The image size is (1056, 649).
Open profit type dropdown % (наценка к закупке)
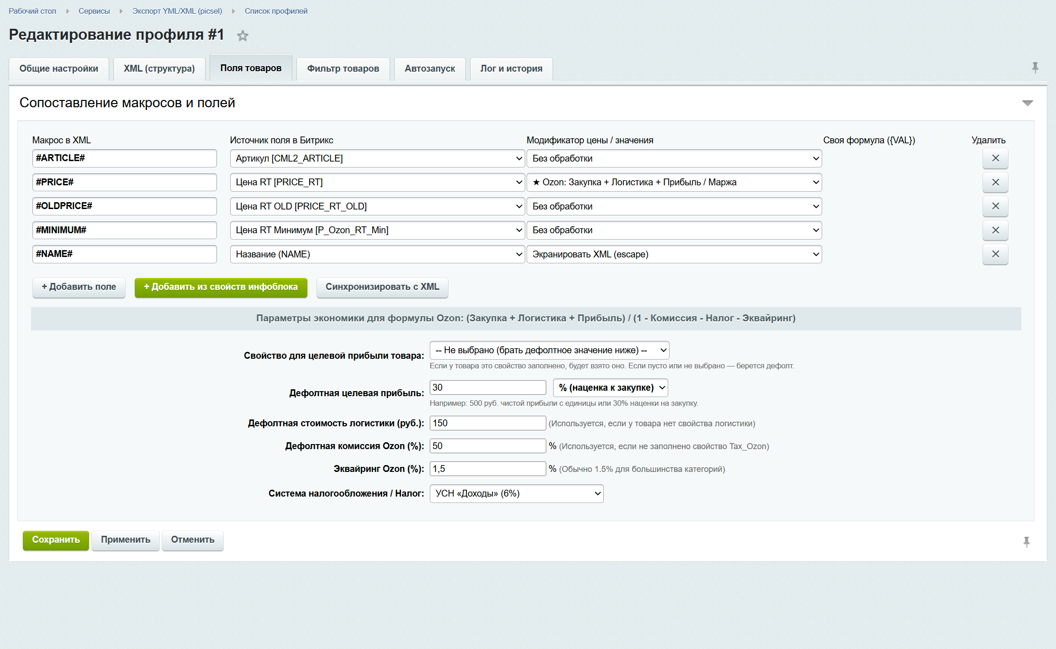click(x=611, y=387)
